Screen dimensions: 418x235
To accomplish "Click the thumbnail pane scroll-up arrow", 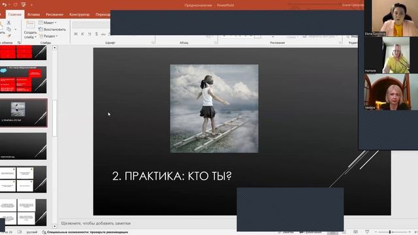I will click(x=55, y=48).
